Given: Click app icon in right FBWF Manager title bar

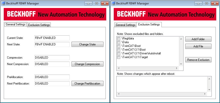Looking at the screenshot, I should coord(113,3).
